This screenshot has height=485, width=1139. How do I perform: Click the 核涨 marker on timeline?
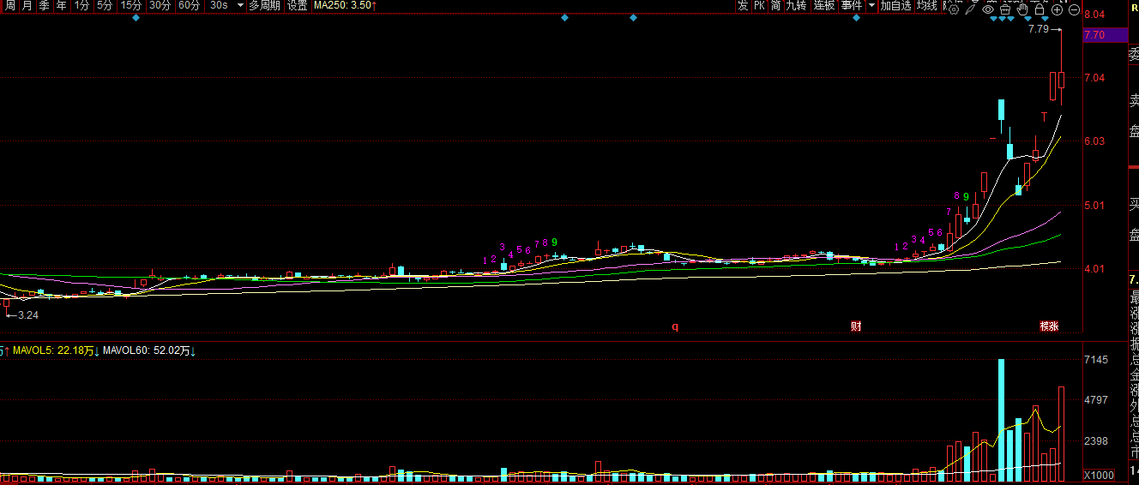pyautogui.click(x=1049, y=326)
